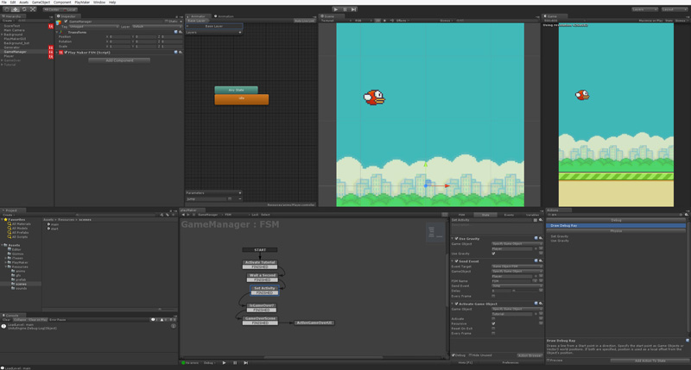Expand the GameOver hierarchy item

(3, 60)
